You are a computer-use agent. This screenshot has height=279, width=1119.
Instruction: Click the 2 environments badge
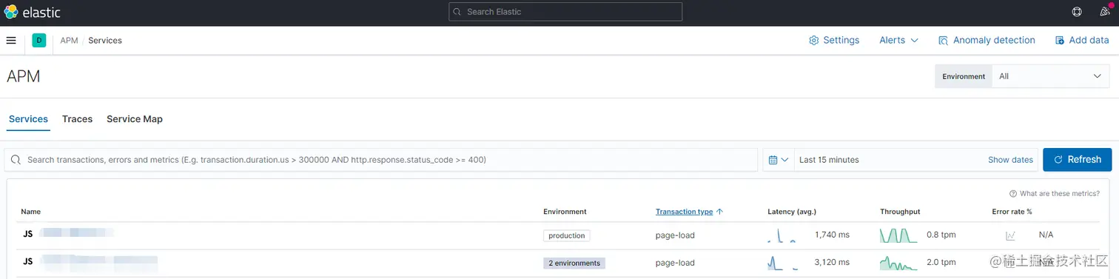pos(574,263)
